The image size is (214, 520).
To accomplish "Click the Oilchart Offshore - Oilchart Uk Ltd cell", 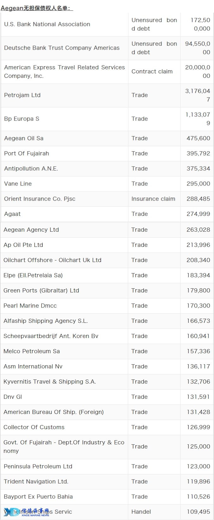I will tap(64, 260).
